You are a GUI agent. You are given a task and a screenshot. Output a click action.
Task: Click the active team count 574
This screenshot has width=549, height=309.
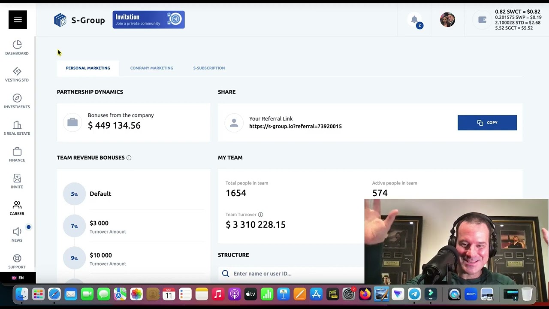(x=380, y=193)
